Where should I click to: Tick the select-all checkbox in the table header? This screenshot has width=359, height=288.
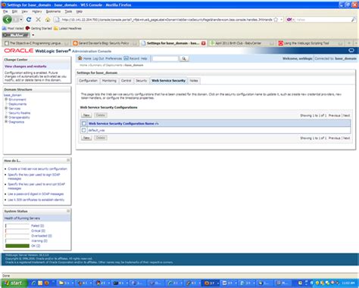[84, 123]
